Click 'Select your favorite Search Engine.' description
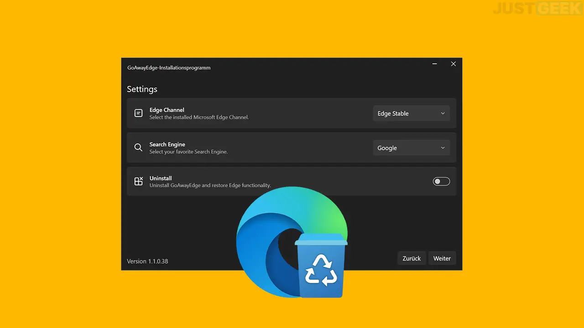Screen dimensions: 584x328 (x=188, y=152)
